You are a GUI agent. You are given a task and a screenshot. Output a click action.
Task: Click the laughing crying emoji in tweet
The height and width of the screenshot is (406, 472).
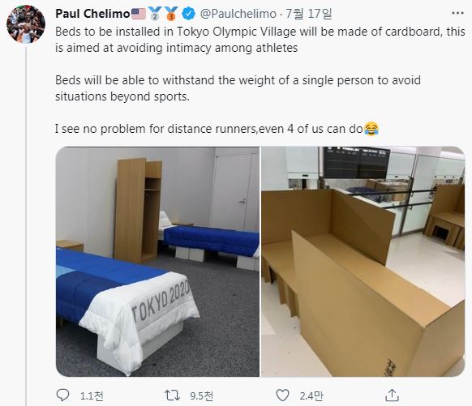(371, 129)
